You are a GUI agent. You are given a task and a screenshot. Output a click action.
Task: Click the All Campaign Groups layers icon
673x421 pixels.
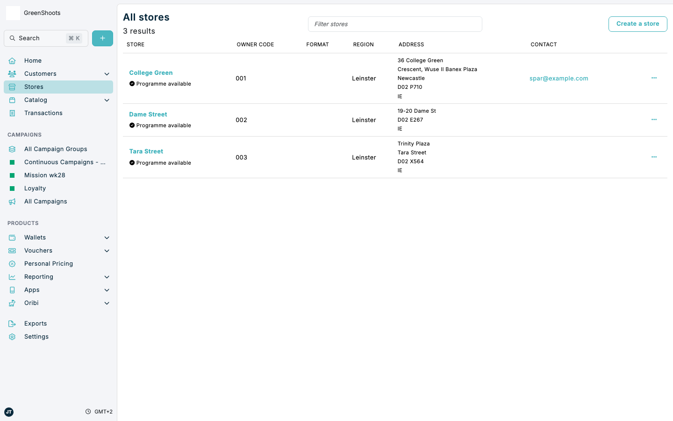pos(12,149)
